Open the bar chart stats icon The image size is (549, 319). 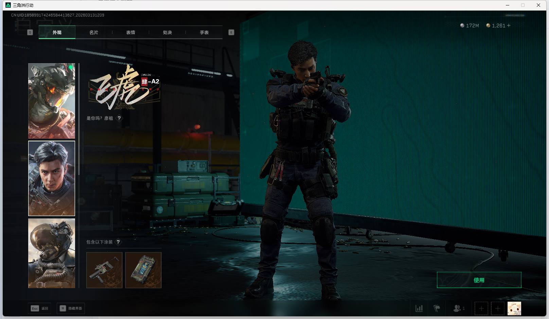[419, 308]
